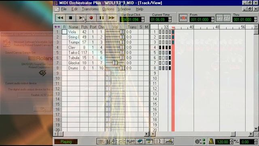This screenshot has height=146, width=259.
Task: Select the track name cell Clav
Action: tap(74, 47)
